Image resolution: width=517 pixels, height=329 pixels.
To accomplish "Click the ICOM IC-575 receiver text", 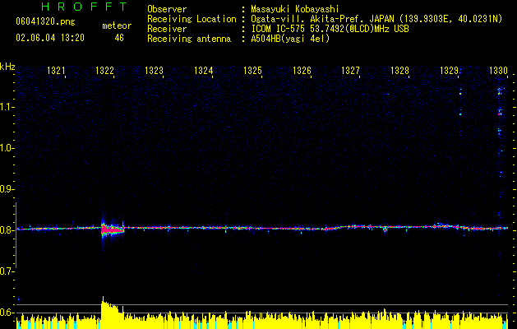I will pos(330,29).
